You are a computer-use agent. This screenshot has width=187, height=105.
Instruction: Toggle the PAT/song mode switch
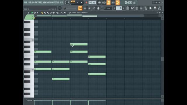pyautogui.click(x=73, y=2)
